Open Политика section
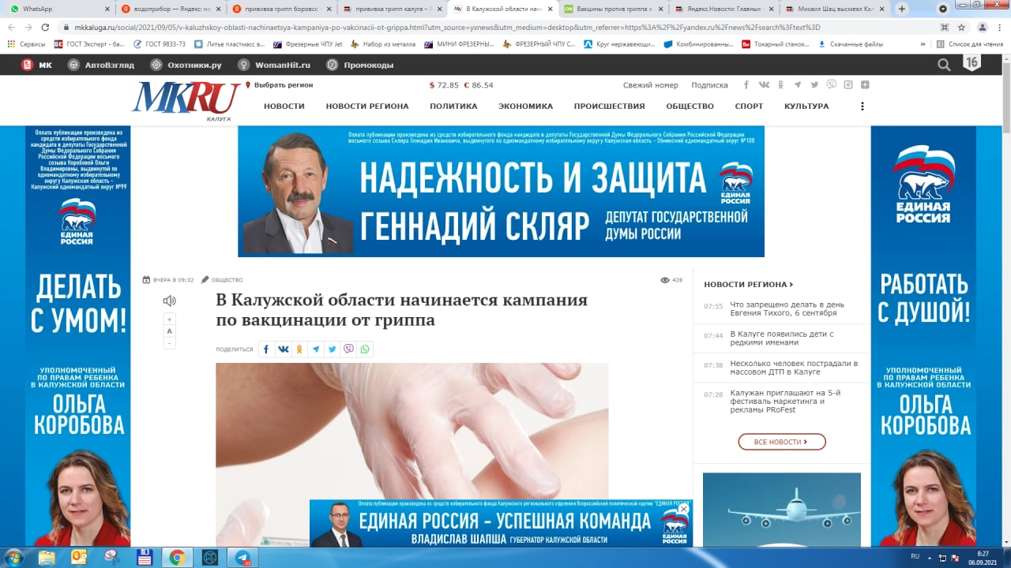 453,106
